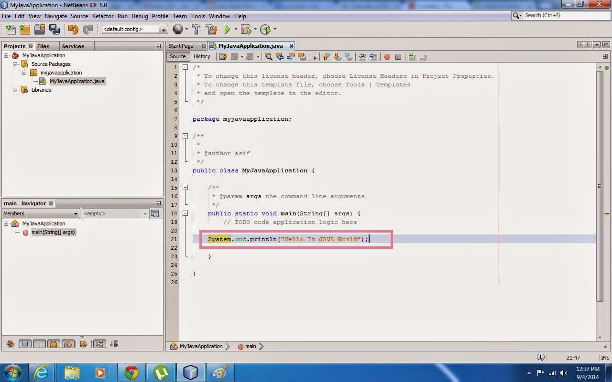
Task: Click Find Next Occurrence icon
Action: click(290, 57)
